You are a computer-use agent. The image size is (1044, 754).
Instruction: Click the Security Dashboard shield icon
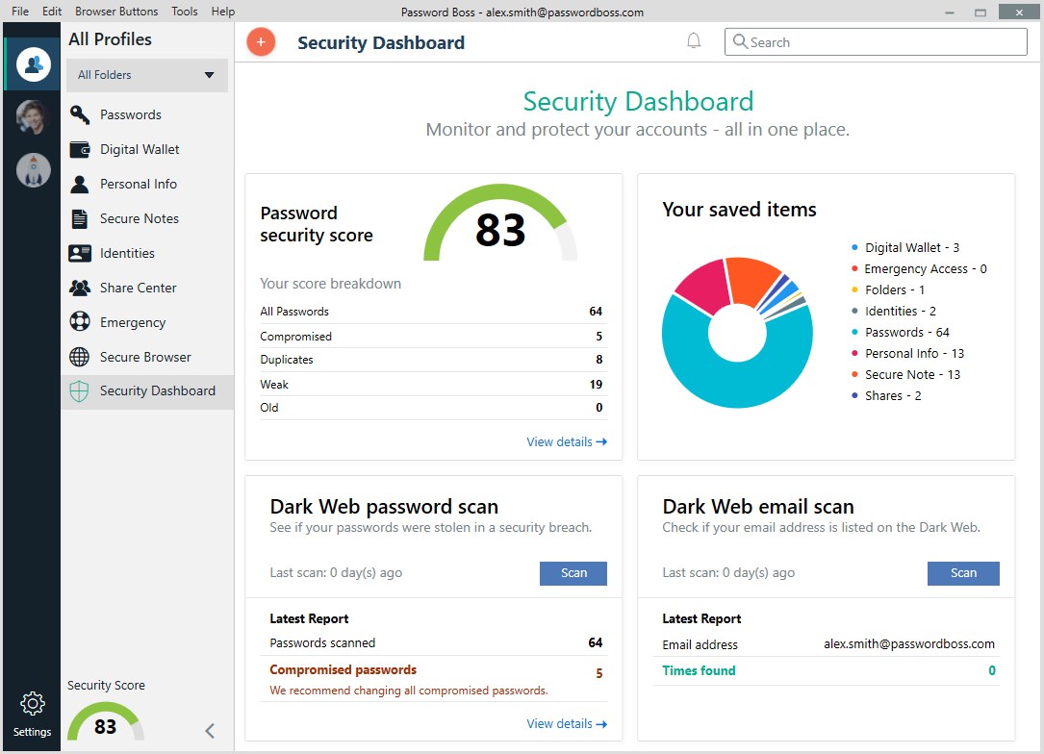[79, 391]
